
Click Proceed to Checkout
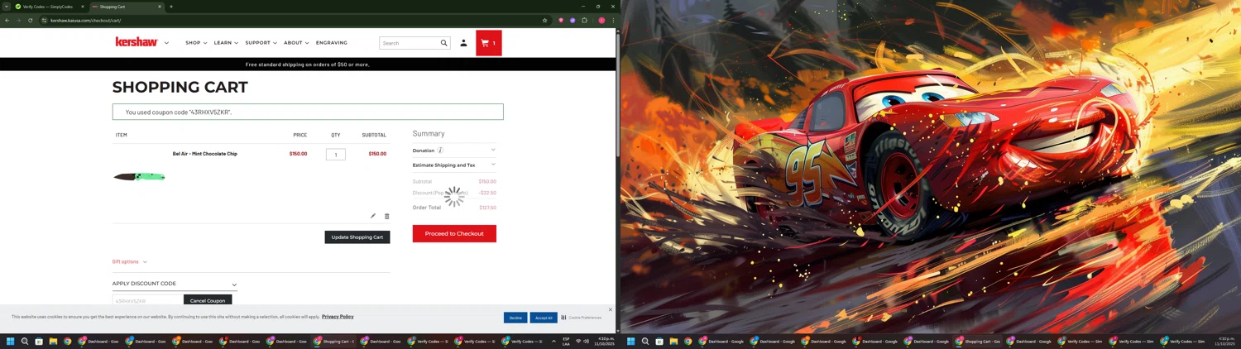tap(454, 233)
